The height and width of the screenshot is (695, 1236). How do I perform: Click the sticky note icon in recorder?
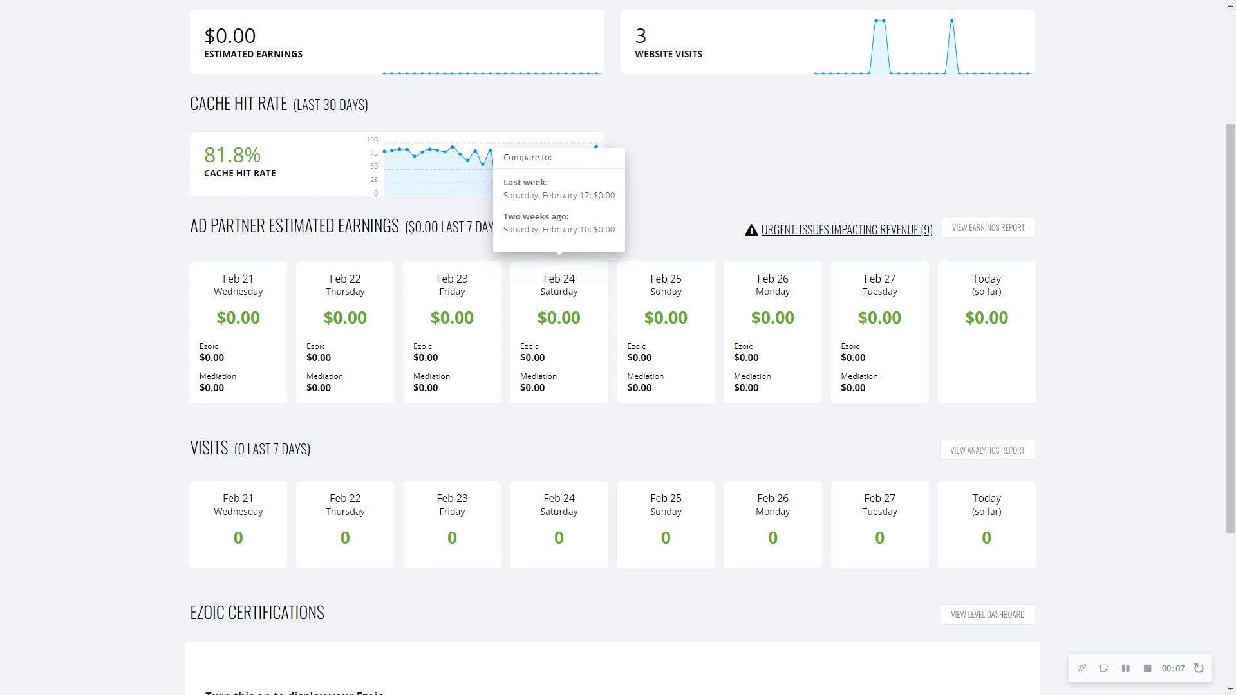tap(1103, 669)
